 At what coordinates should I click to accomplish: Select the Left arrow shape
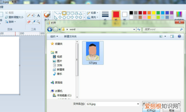[x=77, y=17]
